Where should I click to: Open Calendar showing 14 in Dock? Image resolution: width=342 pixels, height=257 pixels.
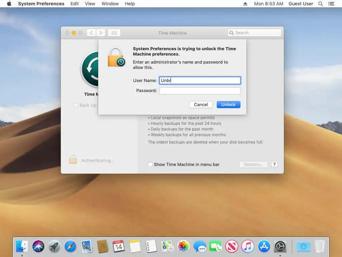click(119, 246)
